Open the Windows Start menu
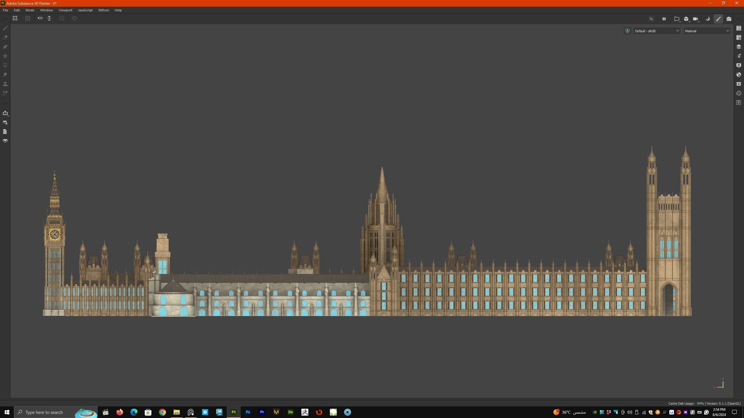 (7, 412)
